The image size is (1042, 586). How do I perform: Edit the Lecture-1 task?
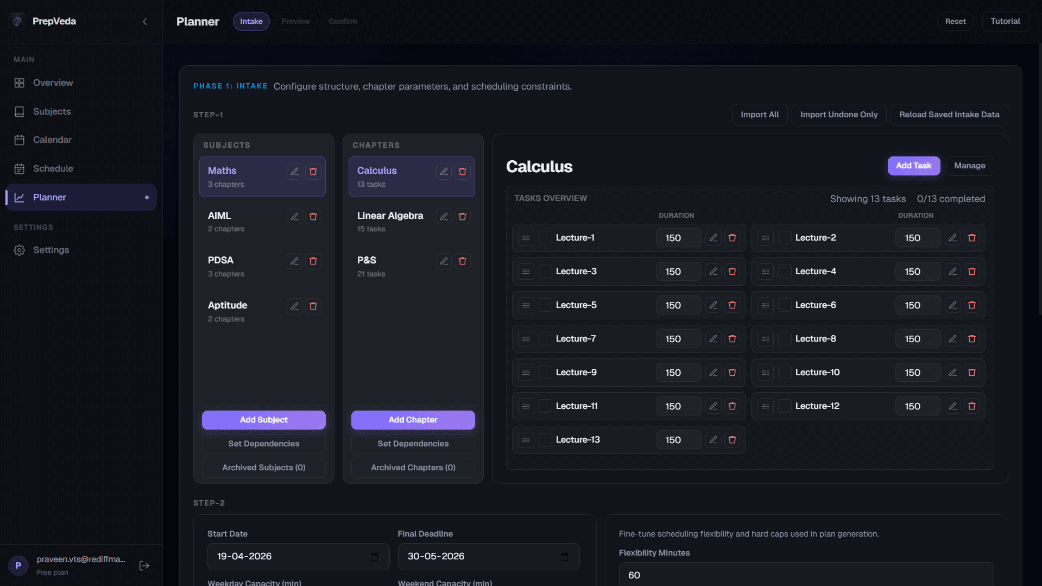713,238
